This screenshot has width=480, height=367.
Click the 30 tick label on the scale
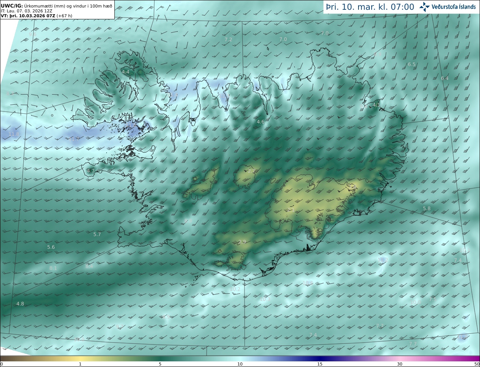click(400, 364)
